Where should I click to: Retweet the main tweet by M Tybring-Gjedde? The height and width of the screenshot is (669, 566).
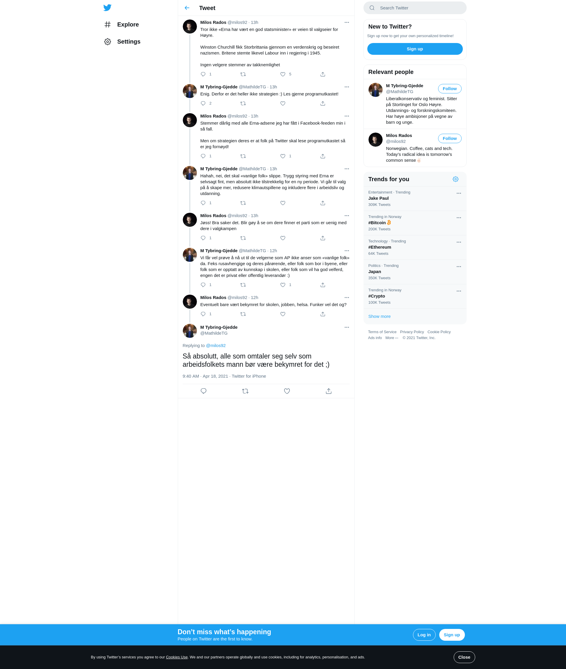click(x=245, y=391)
